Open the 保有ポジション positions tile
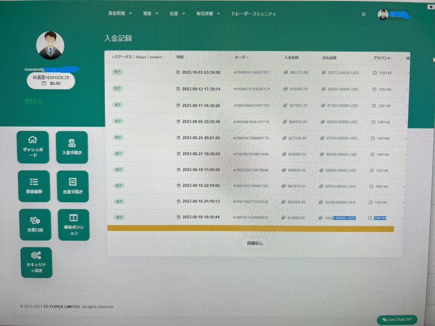Screen dimensions: 435x326 (x=74, y=224)
